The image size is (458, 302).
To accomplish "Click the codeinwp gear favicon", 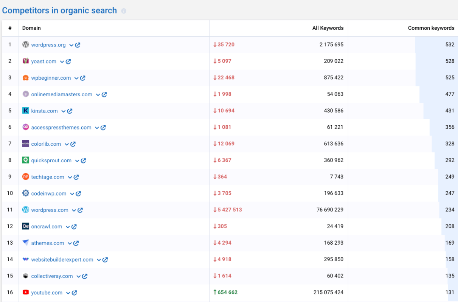I will [26, 193].
